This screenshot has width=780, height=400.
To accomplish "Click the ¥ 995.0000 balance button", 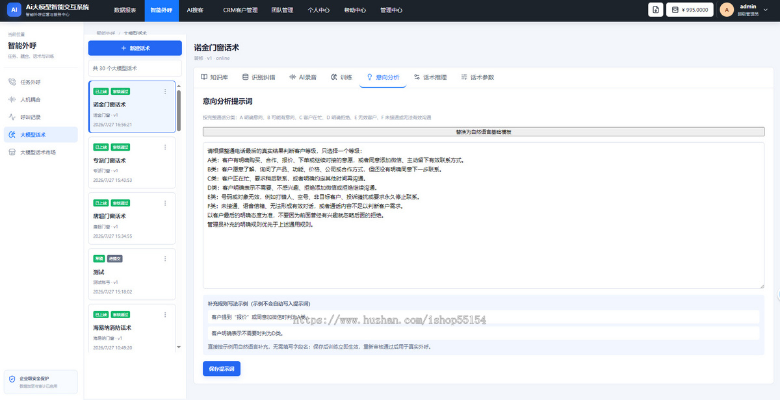I will [x=690, y=10].
